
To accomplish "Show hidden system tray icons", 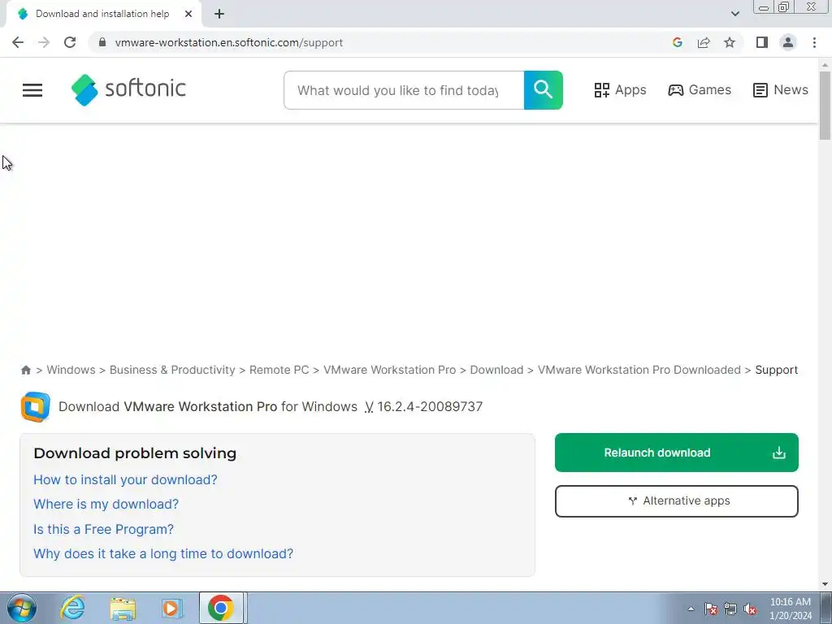I will coord(691,609).
